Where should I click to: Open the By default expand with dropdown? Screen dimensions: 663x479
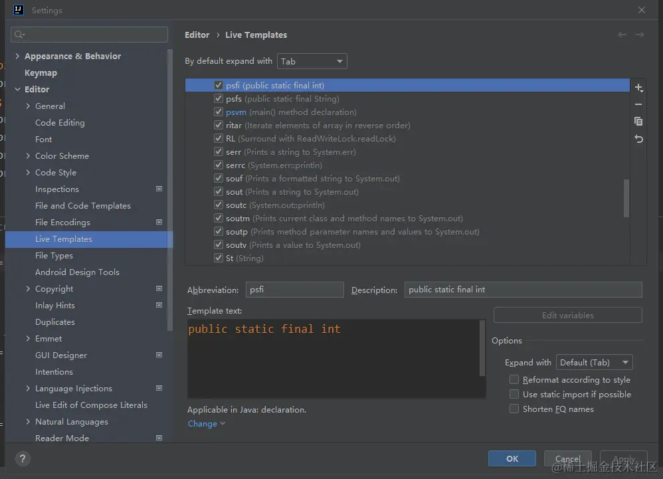click(x=312, y=61)
